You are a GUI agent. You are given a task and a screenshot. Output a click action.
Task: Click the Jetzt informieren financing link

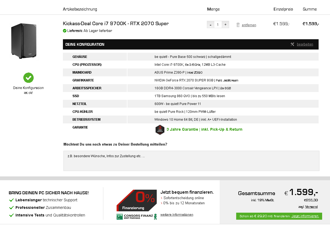pyautogui.click(x=305, y=216)
